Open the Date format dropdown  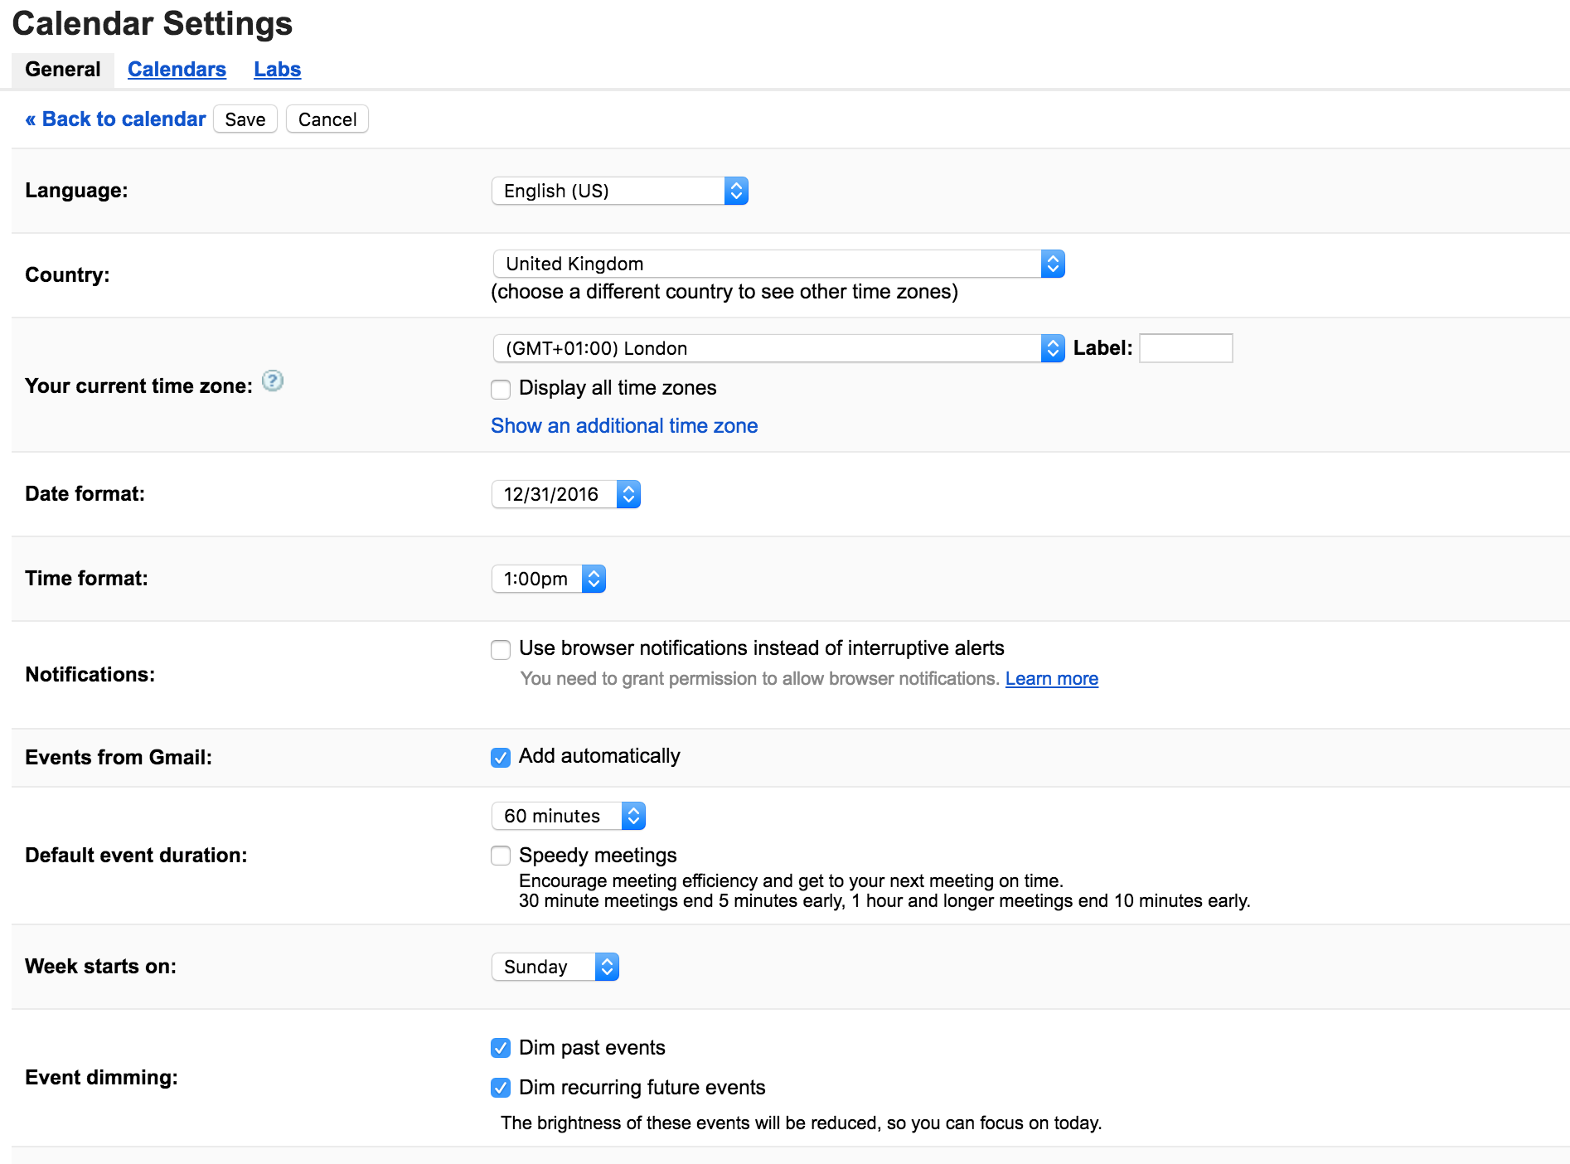[x=566, y=494]
